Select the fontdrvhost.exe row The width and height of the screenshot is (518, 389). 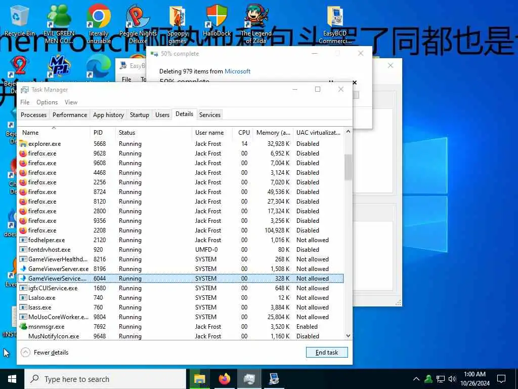pyautogui.click(x=181, y=249)
